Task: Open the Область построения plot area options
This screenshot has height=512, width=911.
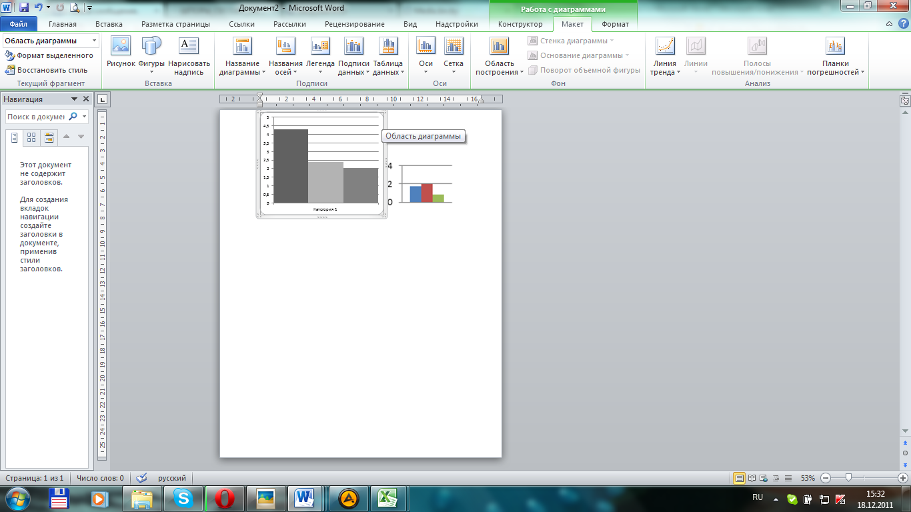Action: [x=500, y=56]
